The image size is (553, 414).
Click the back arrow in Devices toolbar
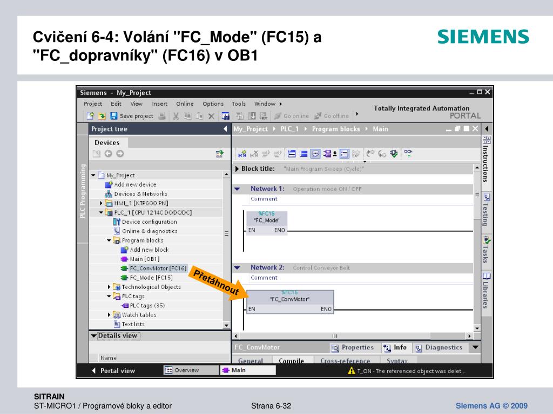point(108,154)
